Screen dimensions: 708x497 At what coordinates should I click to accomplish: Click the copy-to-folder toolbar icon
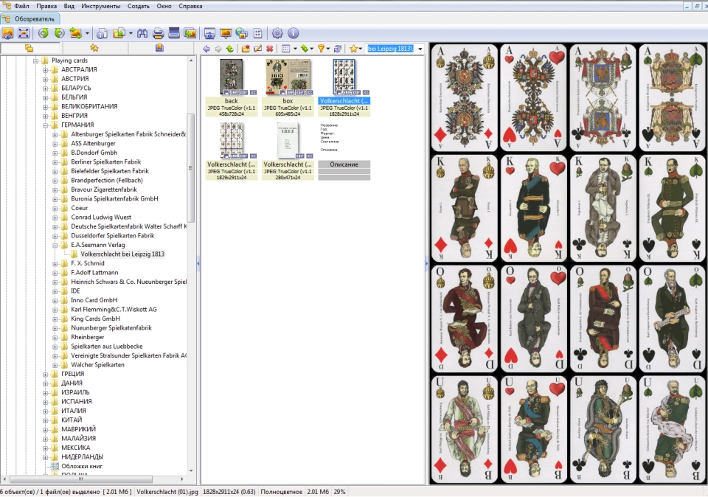click(x=119, y=33)
